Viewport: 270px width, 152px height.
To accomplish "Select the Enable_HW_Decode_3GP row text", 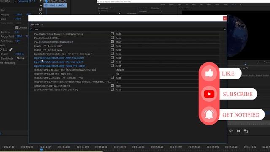I will (x=48, y=46).
